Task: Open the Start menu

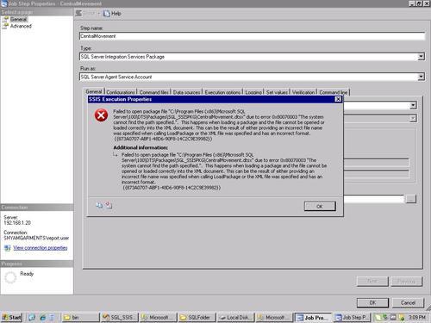Action: click(11, 317)
